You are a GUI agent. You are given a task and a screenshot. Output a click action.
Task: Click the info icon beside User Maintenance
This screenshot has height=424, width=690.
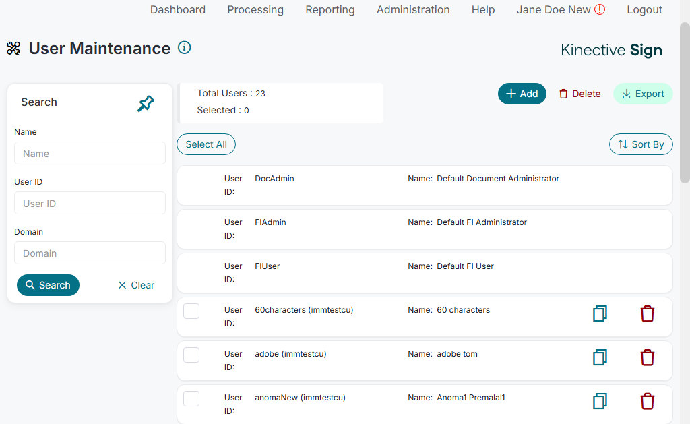click(185, 48)
